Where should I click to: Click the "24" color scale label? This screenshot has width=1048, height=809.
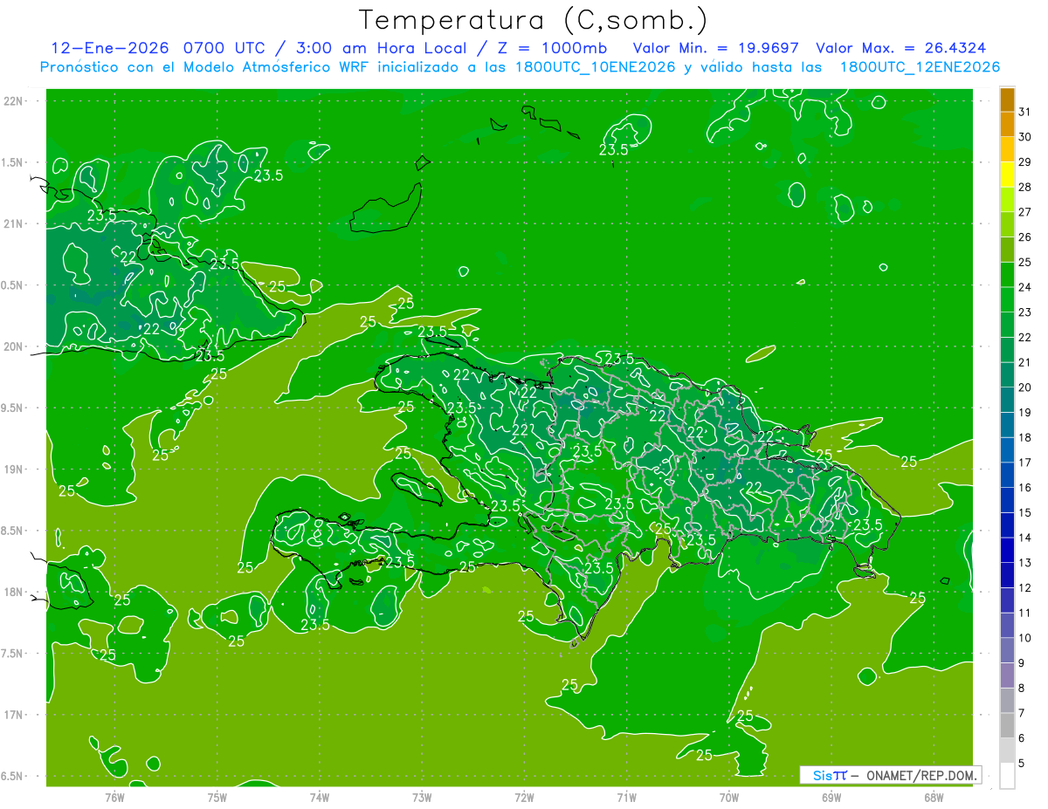1024,287
